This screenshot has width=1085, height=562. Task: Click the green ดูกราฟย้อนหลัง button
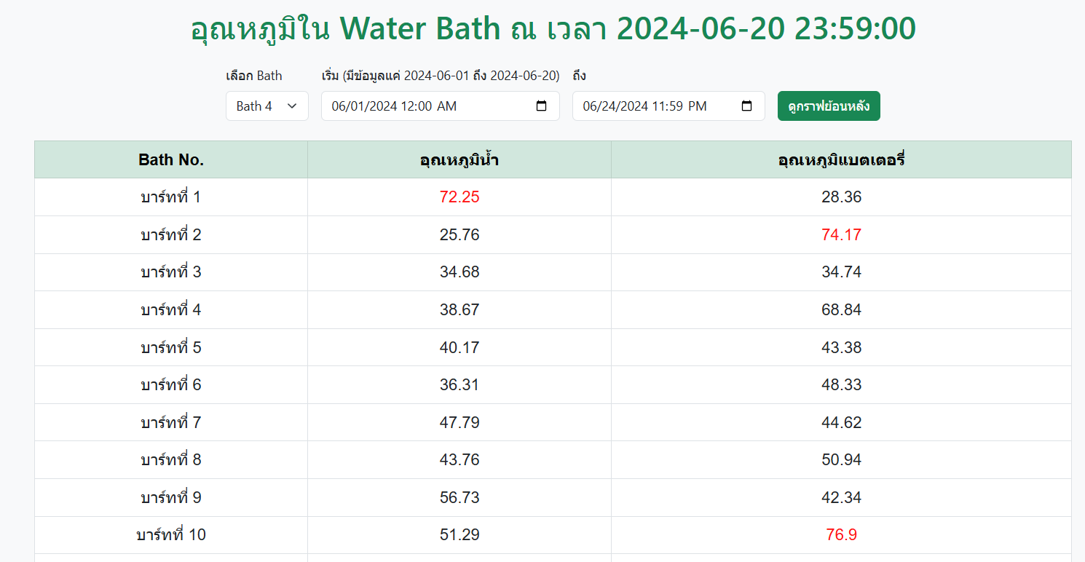pos(829,106)
